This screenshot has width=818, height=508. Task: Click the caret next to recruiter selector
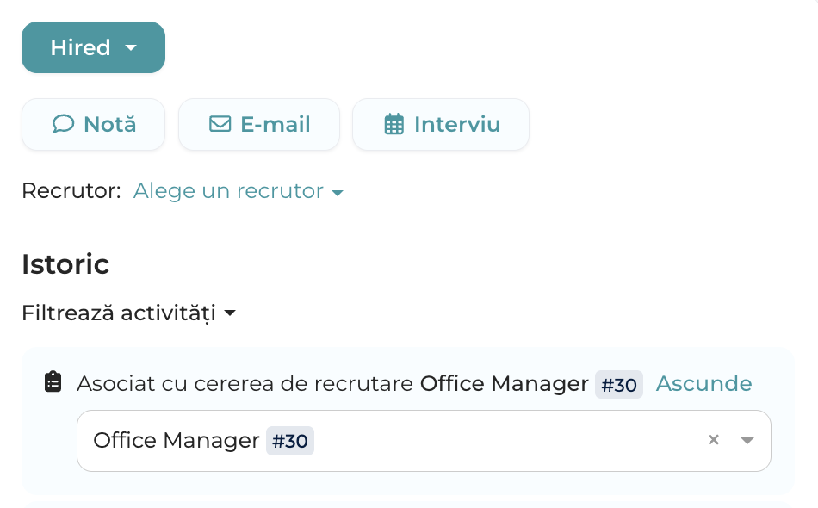click(x=338, y=193)
